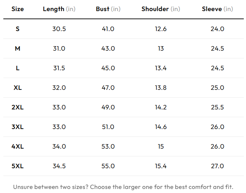The image size is (246, 193).
Task: Click the 15 shoulder value for 4XL
Action: click(x=161, y=146)
